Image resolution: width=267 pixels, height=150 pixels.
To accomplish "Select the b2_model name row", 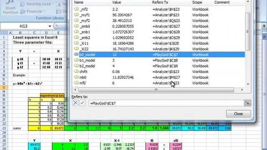I will [159, 66].
